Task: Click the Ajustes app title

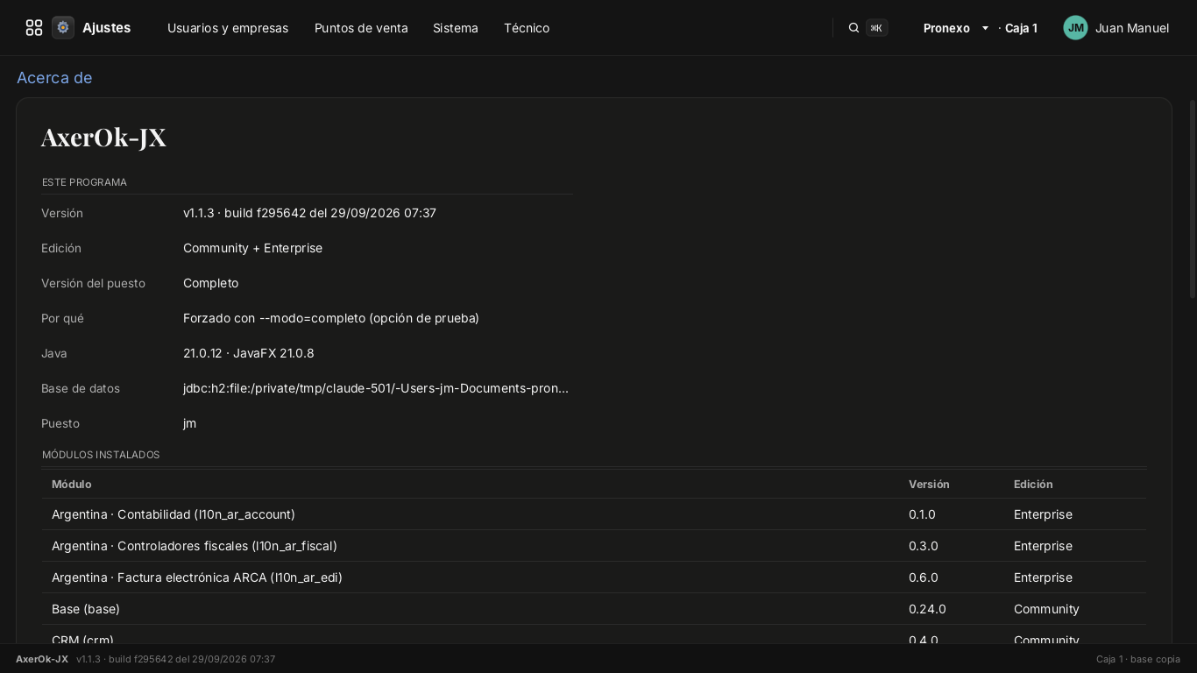Action: point(106,28)
